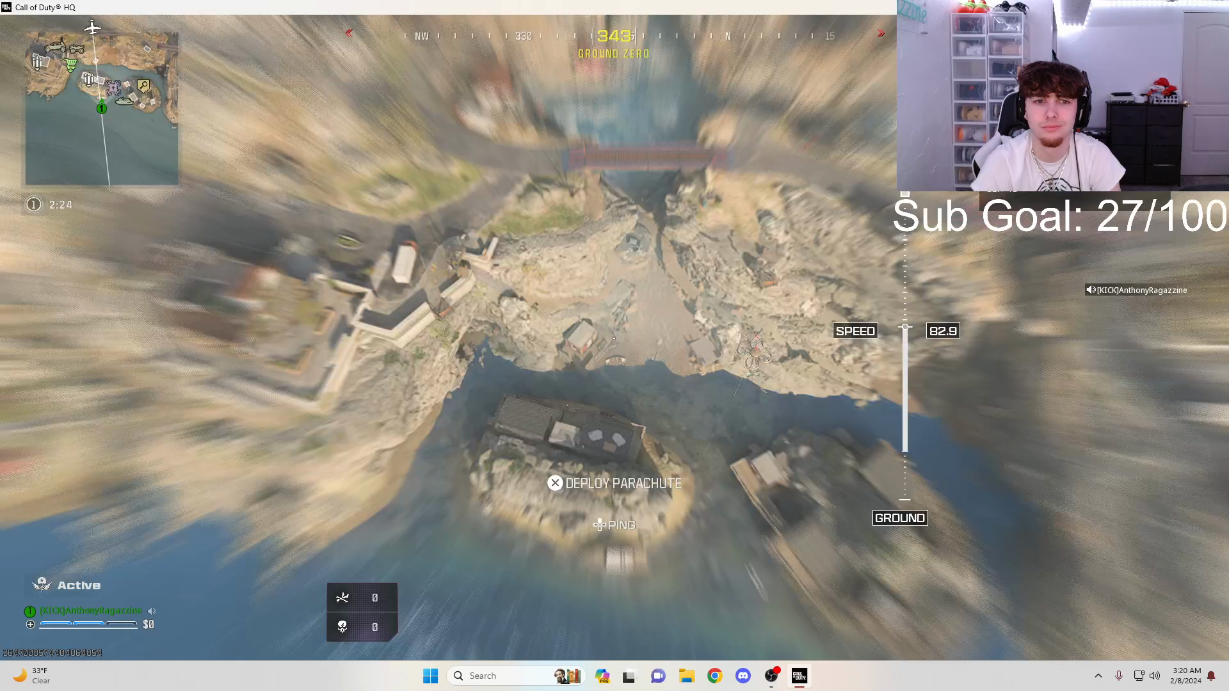Click the right red compass arrow

(881, 33)
